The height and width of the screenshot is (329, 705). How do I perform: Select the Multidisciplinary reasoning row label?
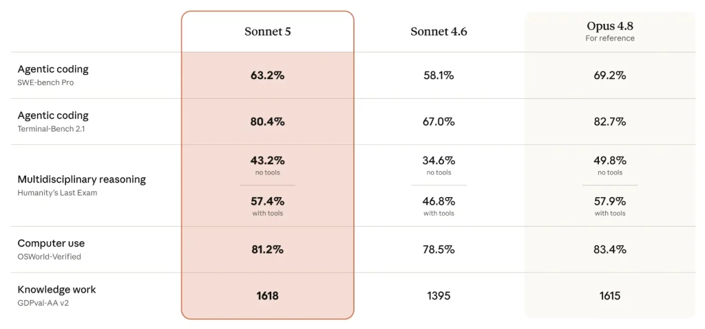click(x=81, y=179)
